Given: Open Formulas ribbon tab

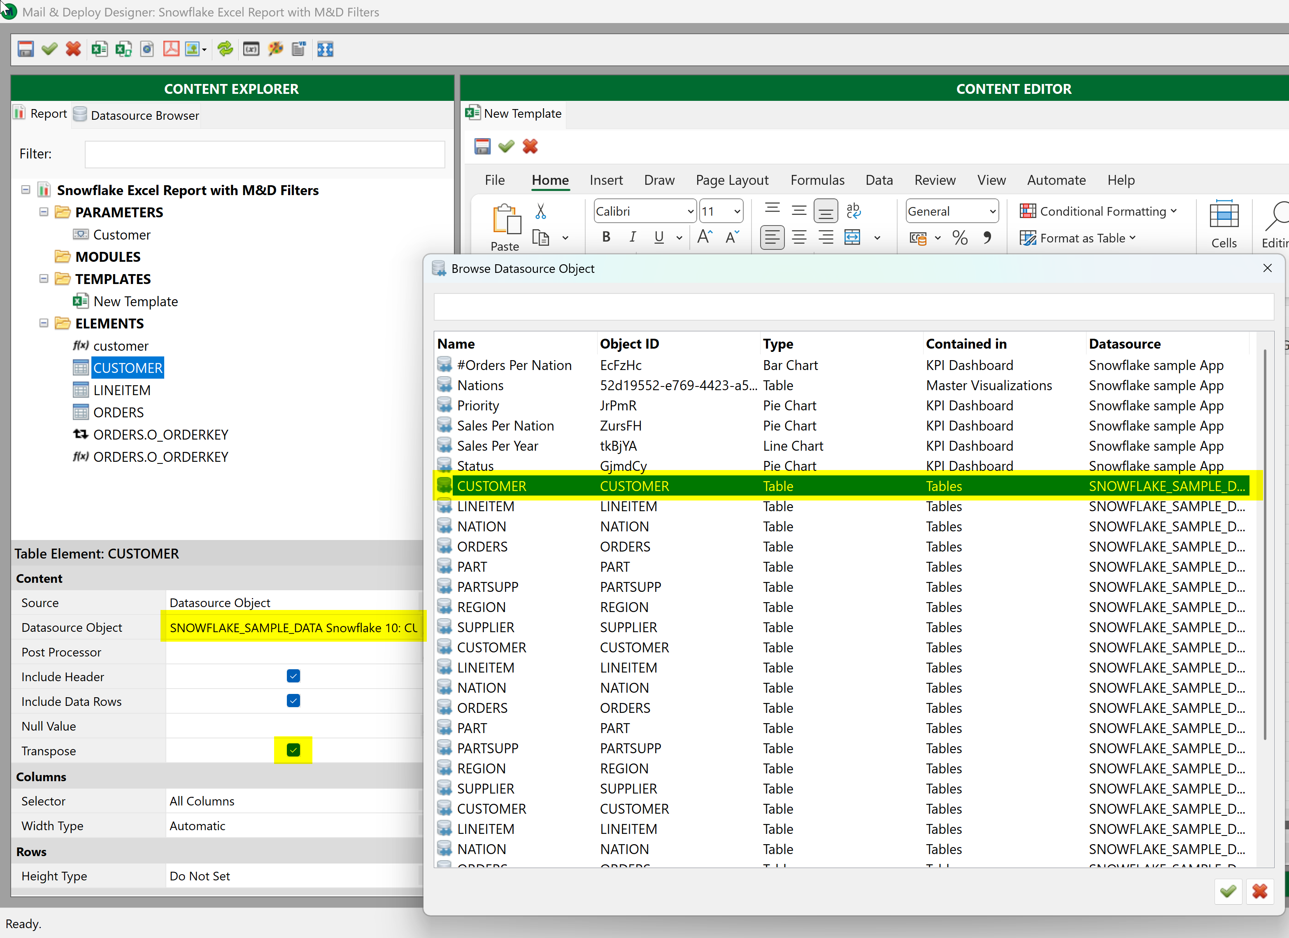Looking at the screenshot, I should click(817, 180).
